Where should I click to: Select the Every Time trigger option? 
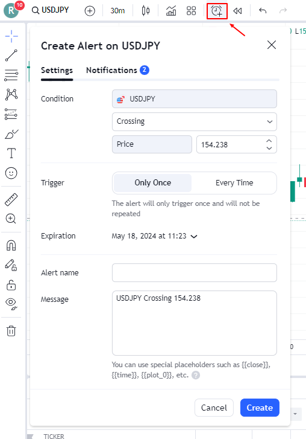tap(234, 183)
